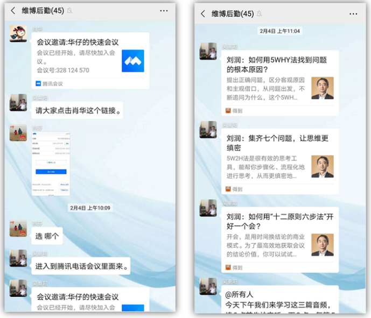Screen dimensions: 371x318
Task: Tap timestamp 2月4日 上午10:09
Action: click(x=90, y=208)
